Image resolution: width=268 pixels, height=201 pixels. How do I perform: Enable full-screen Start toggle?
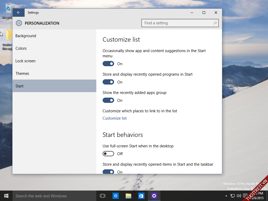click(108, 154)
